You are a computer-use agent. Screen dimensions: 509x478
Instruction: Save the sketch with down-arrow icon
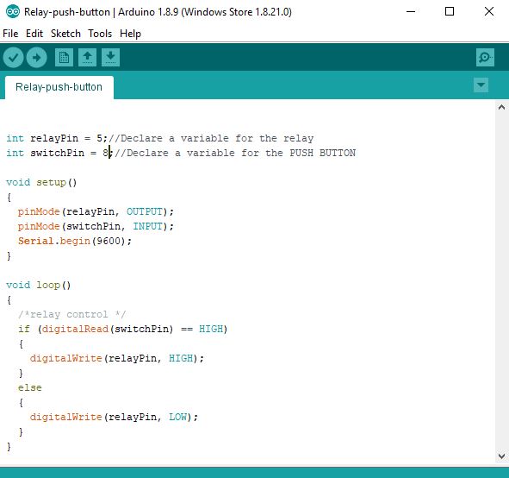coord(111,58)
